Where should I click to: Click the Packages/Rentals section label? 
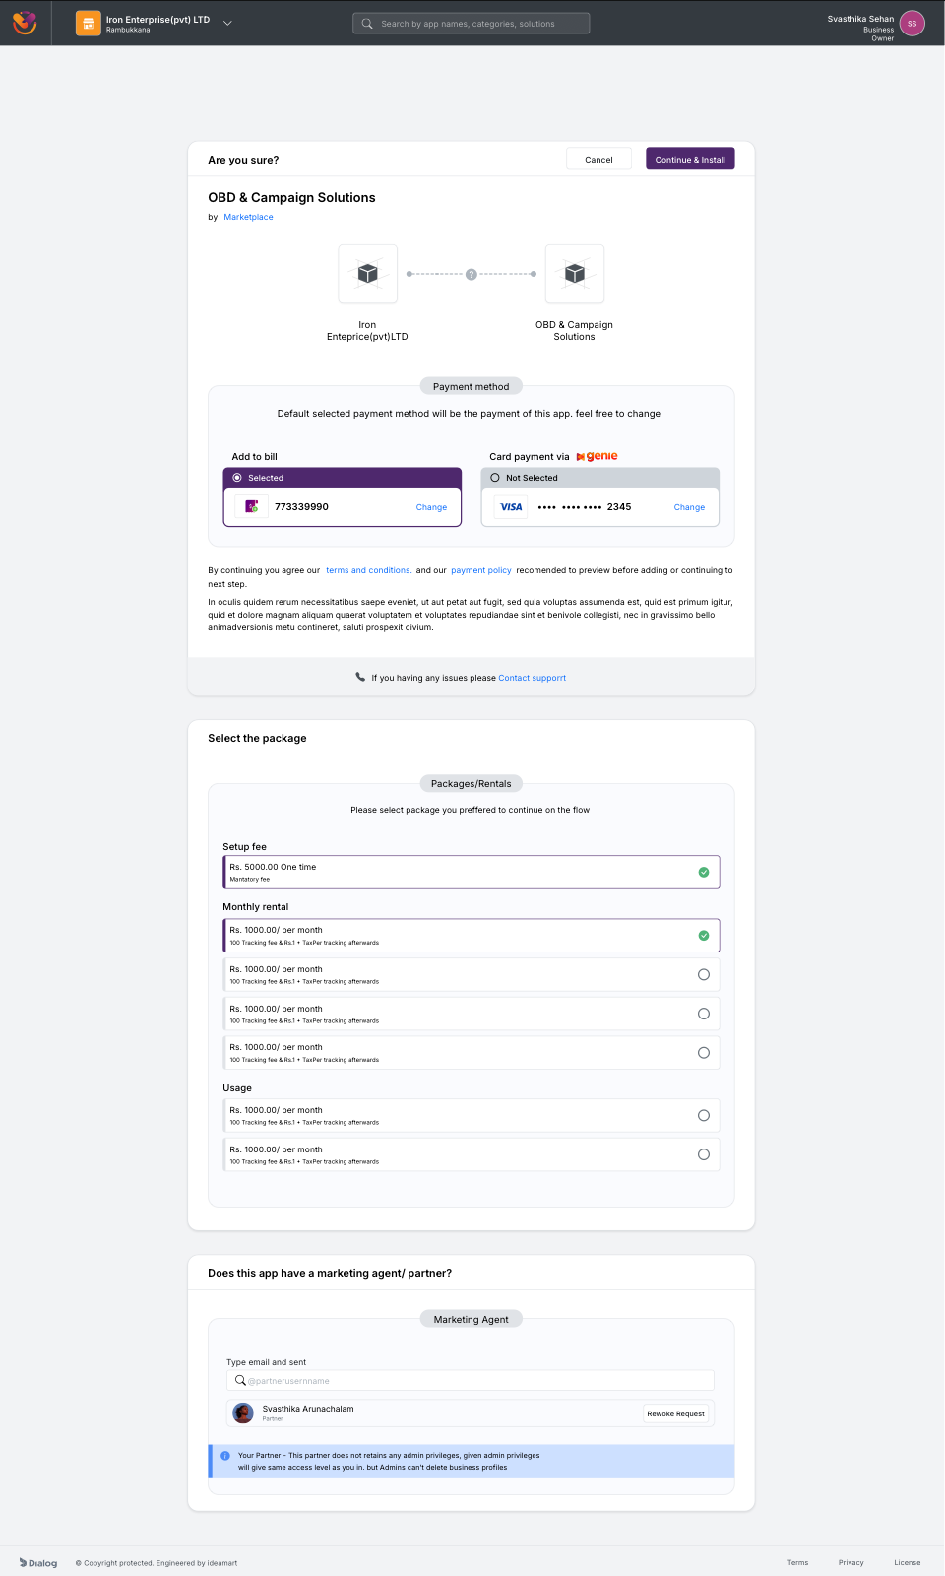pos(472,783)
